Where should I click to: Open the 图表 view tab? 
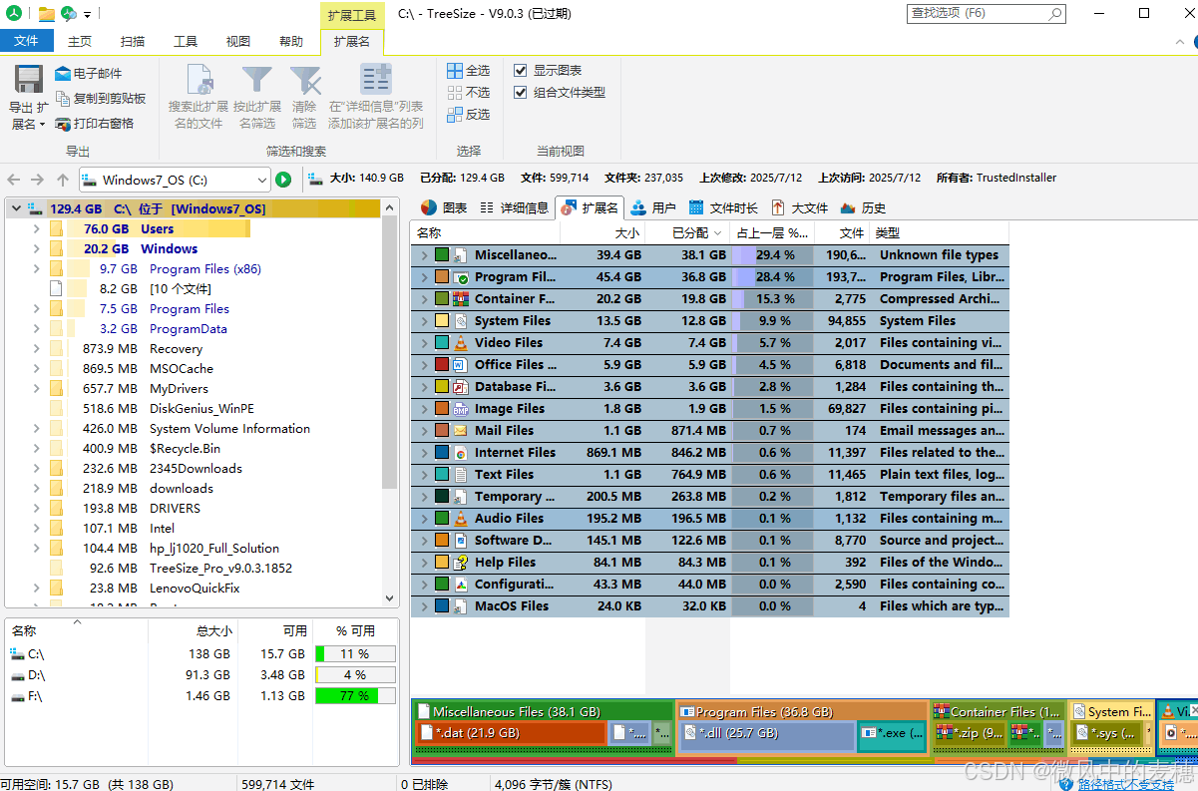(443, 207)
